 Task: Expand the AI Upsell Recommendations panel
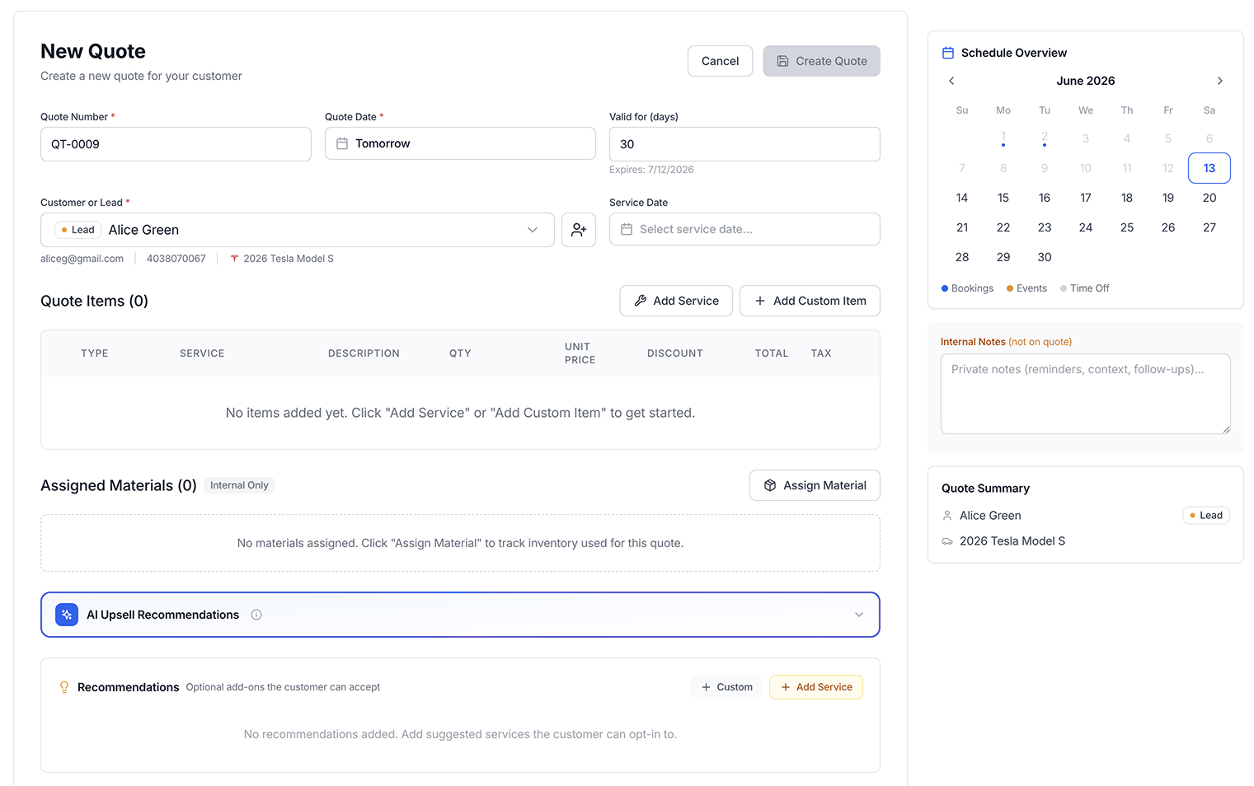pyautogui.click(x=859, y=615)
